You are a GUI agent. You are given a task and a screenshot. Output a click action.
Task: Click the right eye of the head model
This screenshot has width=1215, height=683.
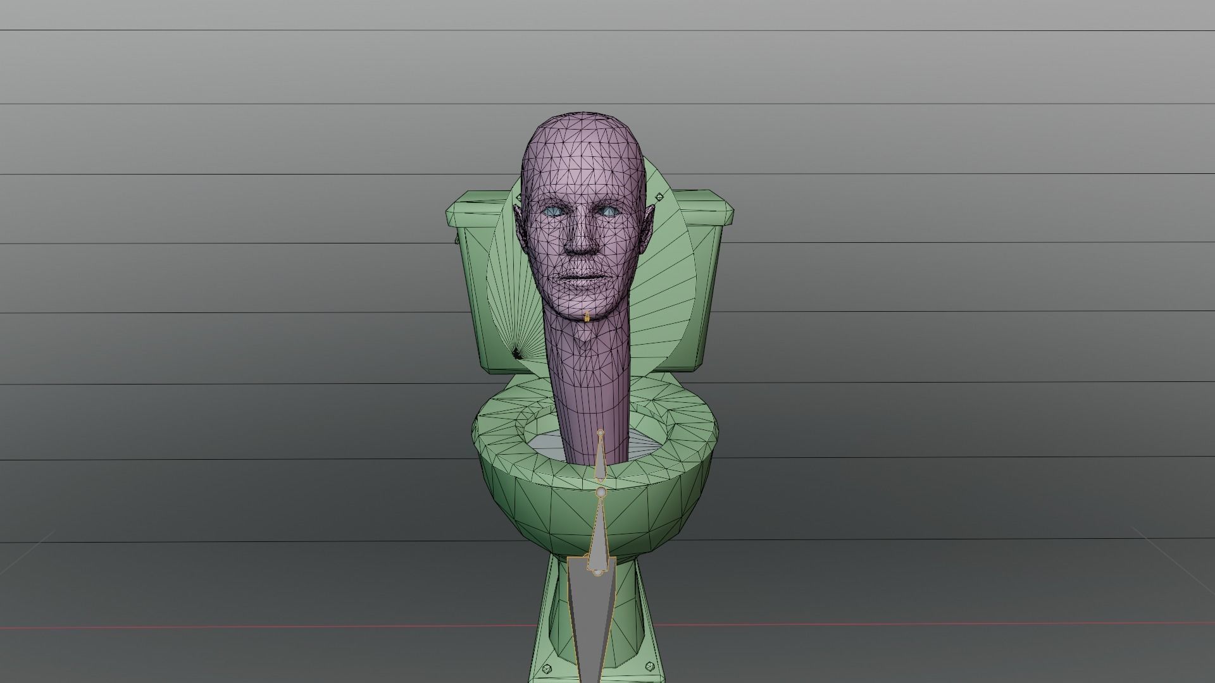(x=609, y=211)
